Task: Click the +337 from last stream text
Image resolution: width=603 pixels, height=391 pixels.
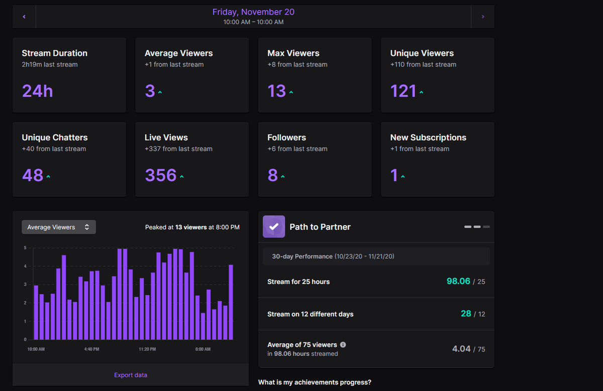Action: pos(178,149)
